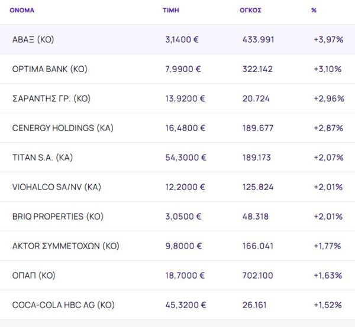Click the +1,52% change for COCA-COLA HBC
The width and height of the screenshot is (355, 327).
[x=328, y=305]
